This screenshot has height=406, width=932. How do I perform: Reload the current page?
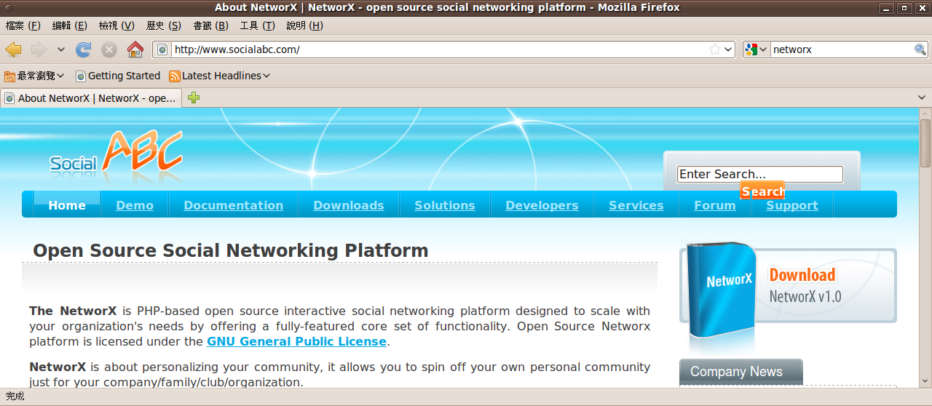pos(84,49)
